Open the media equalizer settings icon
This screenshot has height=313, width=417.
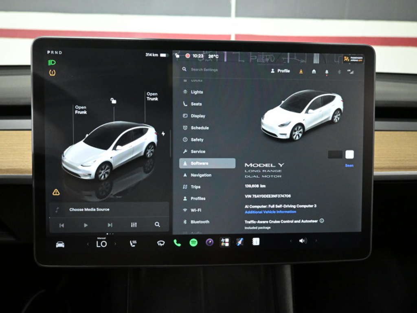pyautogui.click(x=134, y=225)
